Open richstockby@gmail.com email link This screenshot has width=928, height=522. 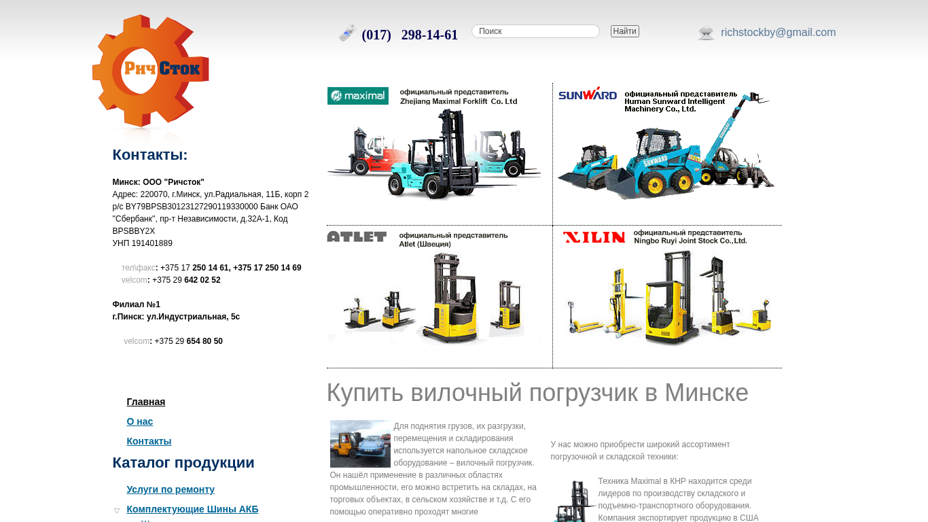pos(778,33)
